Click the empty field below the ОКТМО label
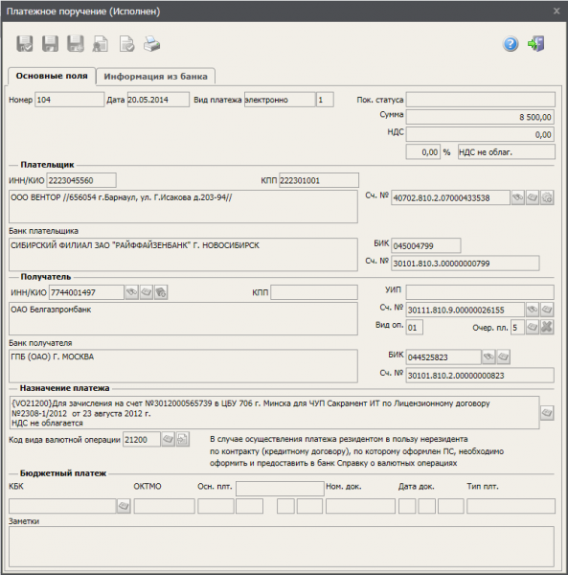This screenshot has width=568, height=575. pyautogui.click(x=164, y=506)
